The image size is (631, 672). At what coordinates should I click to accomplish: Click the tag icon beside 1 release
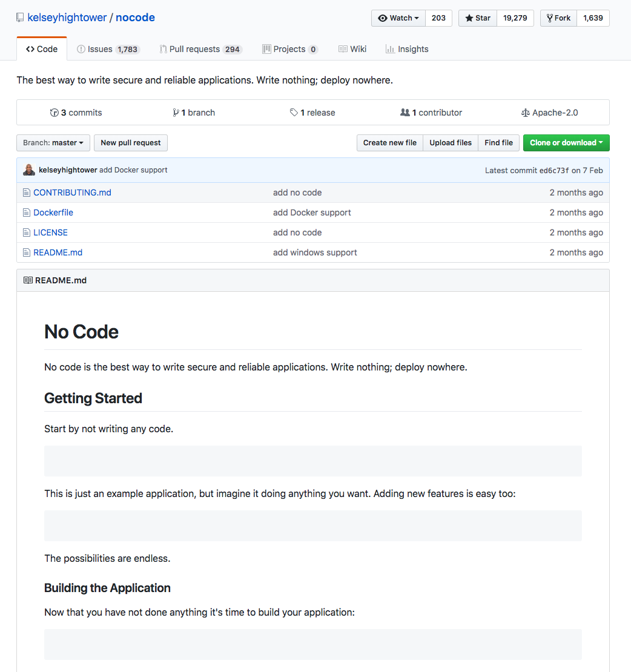coord(294,112)
